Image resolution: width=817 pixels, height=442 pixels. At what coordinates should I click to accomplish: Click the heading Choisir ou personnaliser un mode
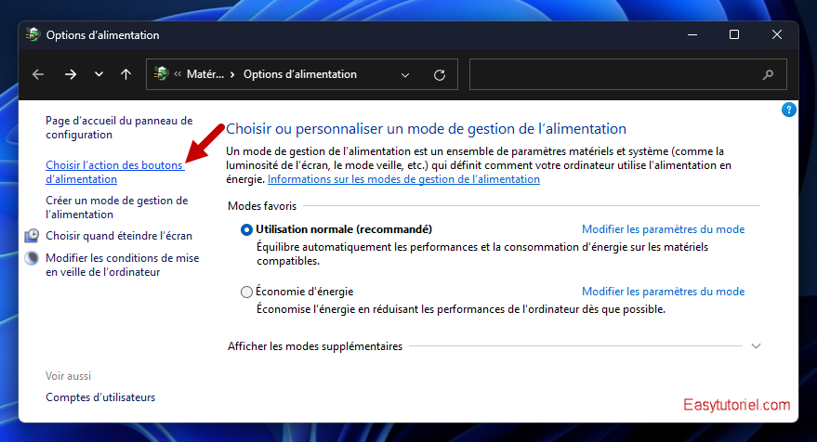click(426, 128)
